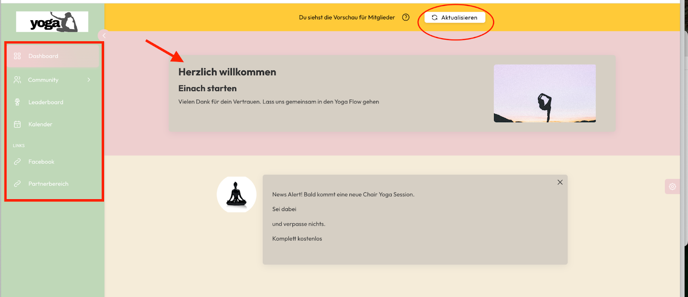Click the Kalender calendar icon
The image size is (688, 297).
[17, 124]
